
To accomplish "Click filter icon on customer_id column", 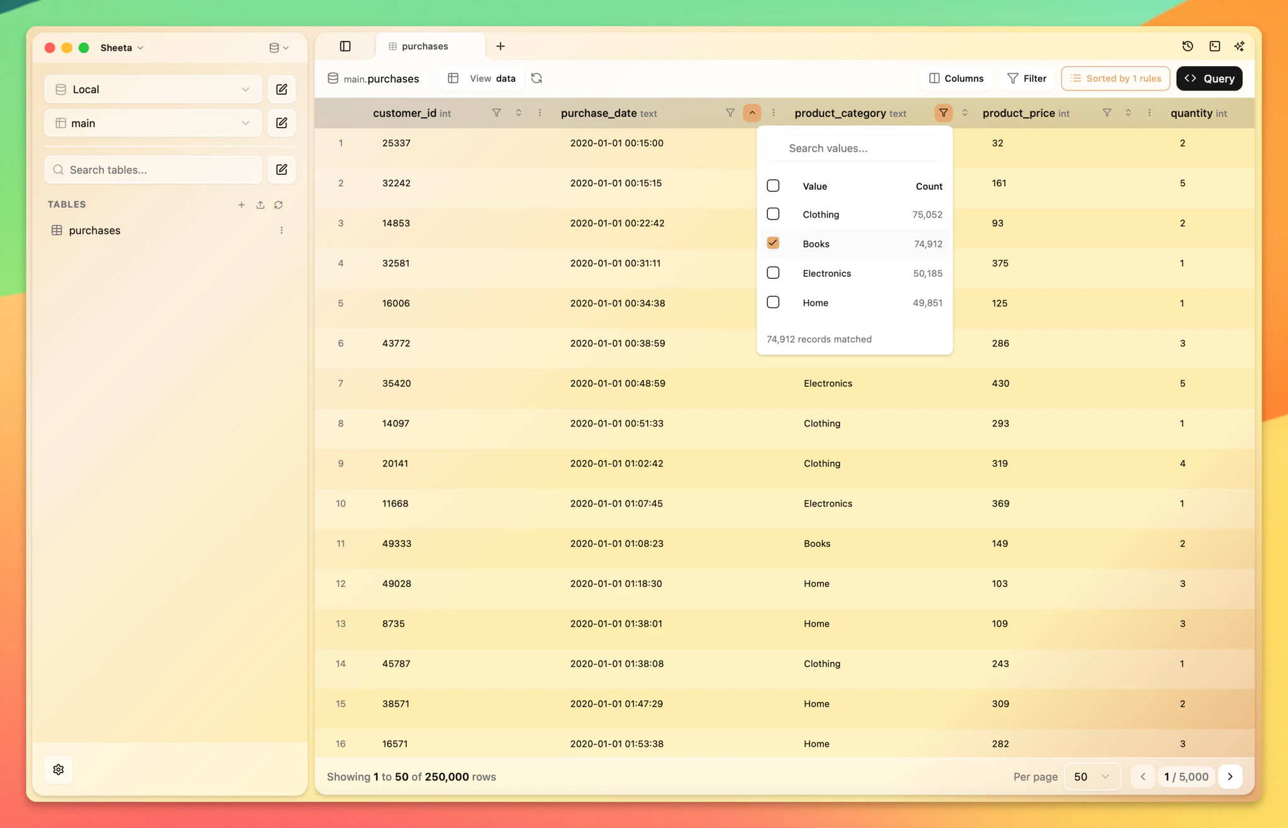I will (496, 113).
